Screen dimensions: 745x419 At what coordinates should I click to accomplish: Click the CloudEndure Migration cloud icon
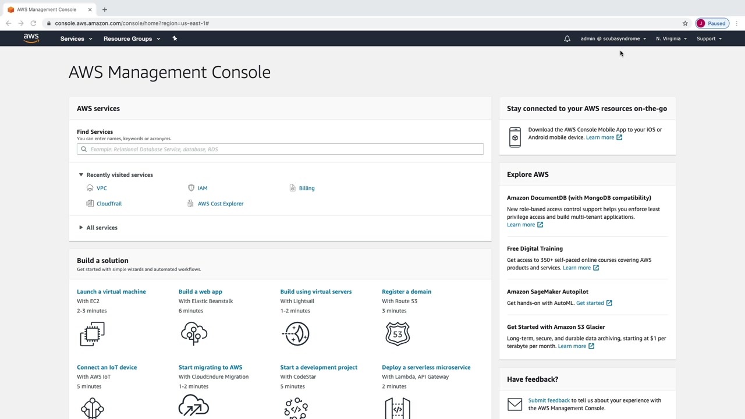(194, 406)
